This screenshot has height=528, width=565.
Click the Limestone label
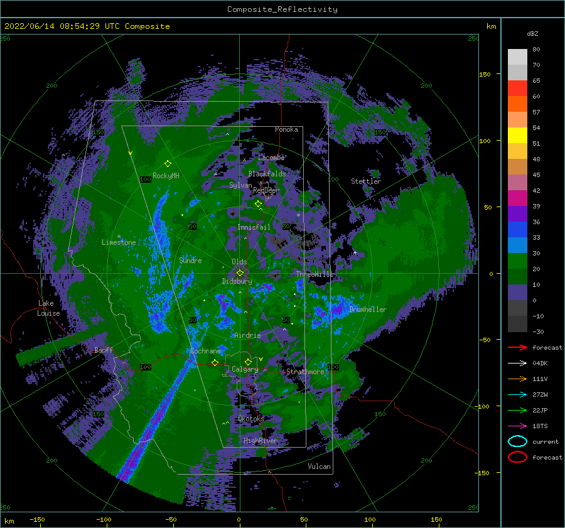pyautogui.click(x=119, y=242)
